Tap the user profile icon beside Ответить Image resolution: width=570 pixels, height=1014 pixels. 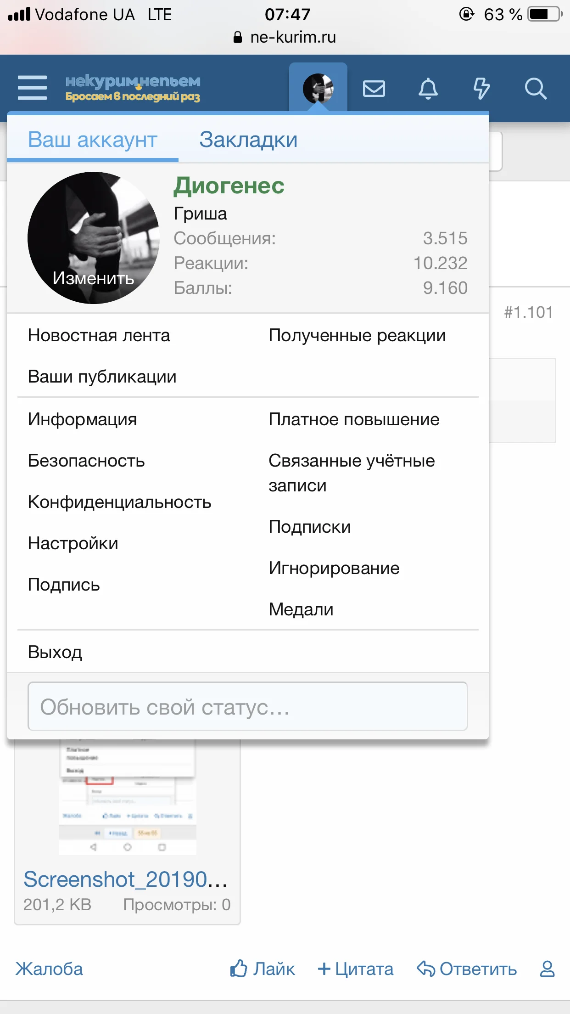pyautogui.click(x=547, y=969)
